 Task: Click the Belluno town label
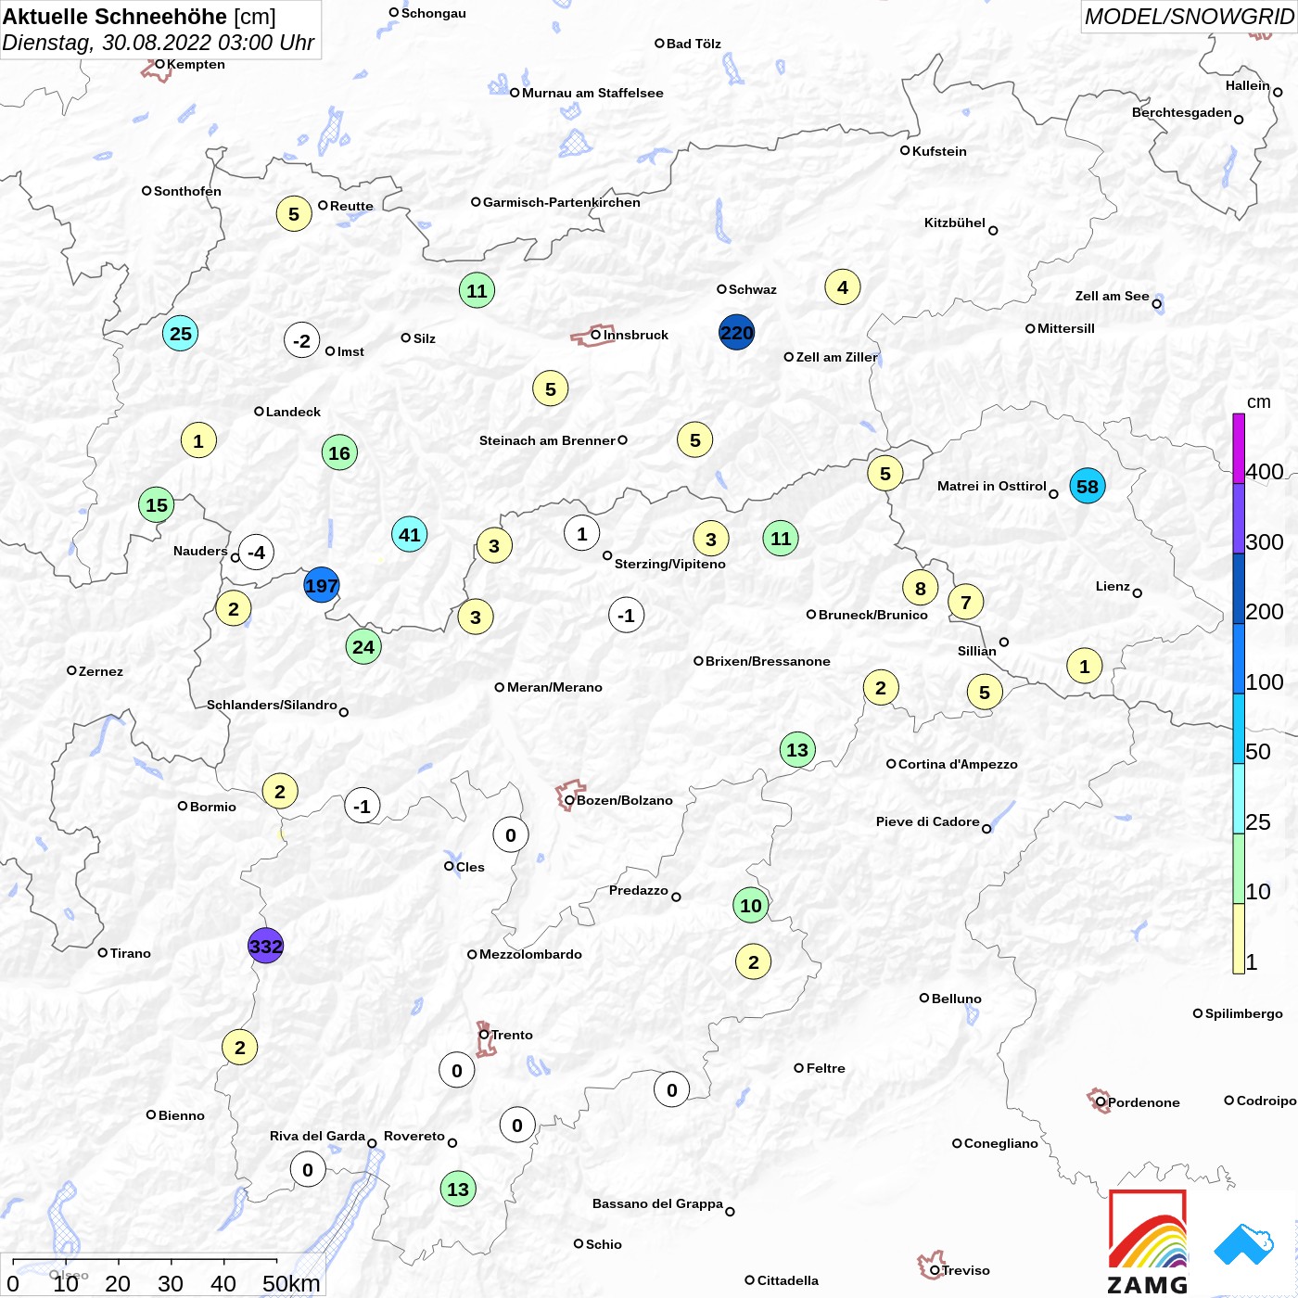pyautogui.click(x=956, y=999)
